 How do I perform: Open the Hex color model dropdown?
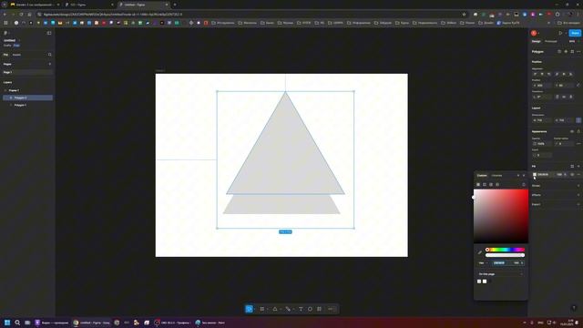pos(483,263)
